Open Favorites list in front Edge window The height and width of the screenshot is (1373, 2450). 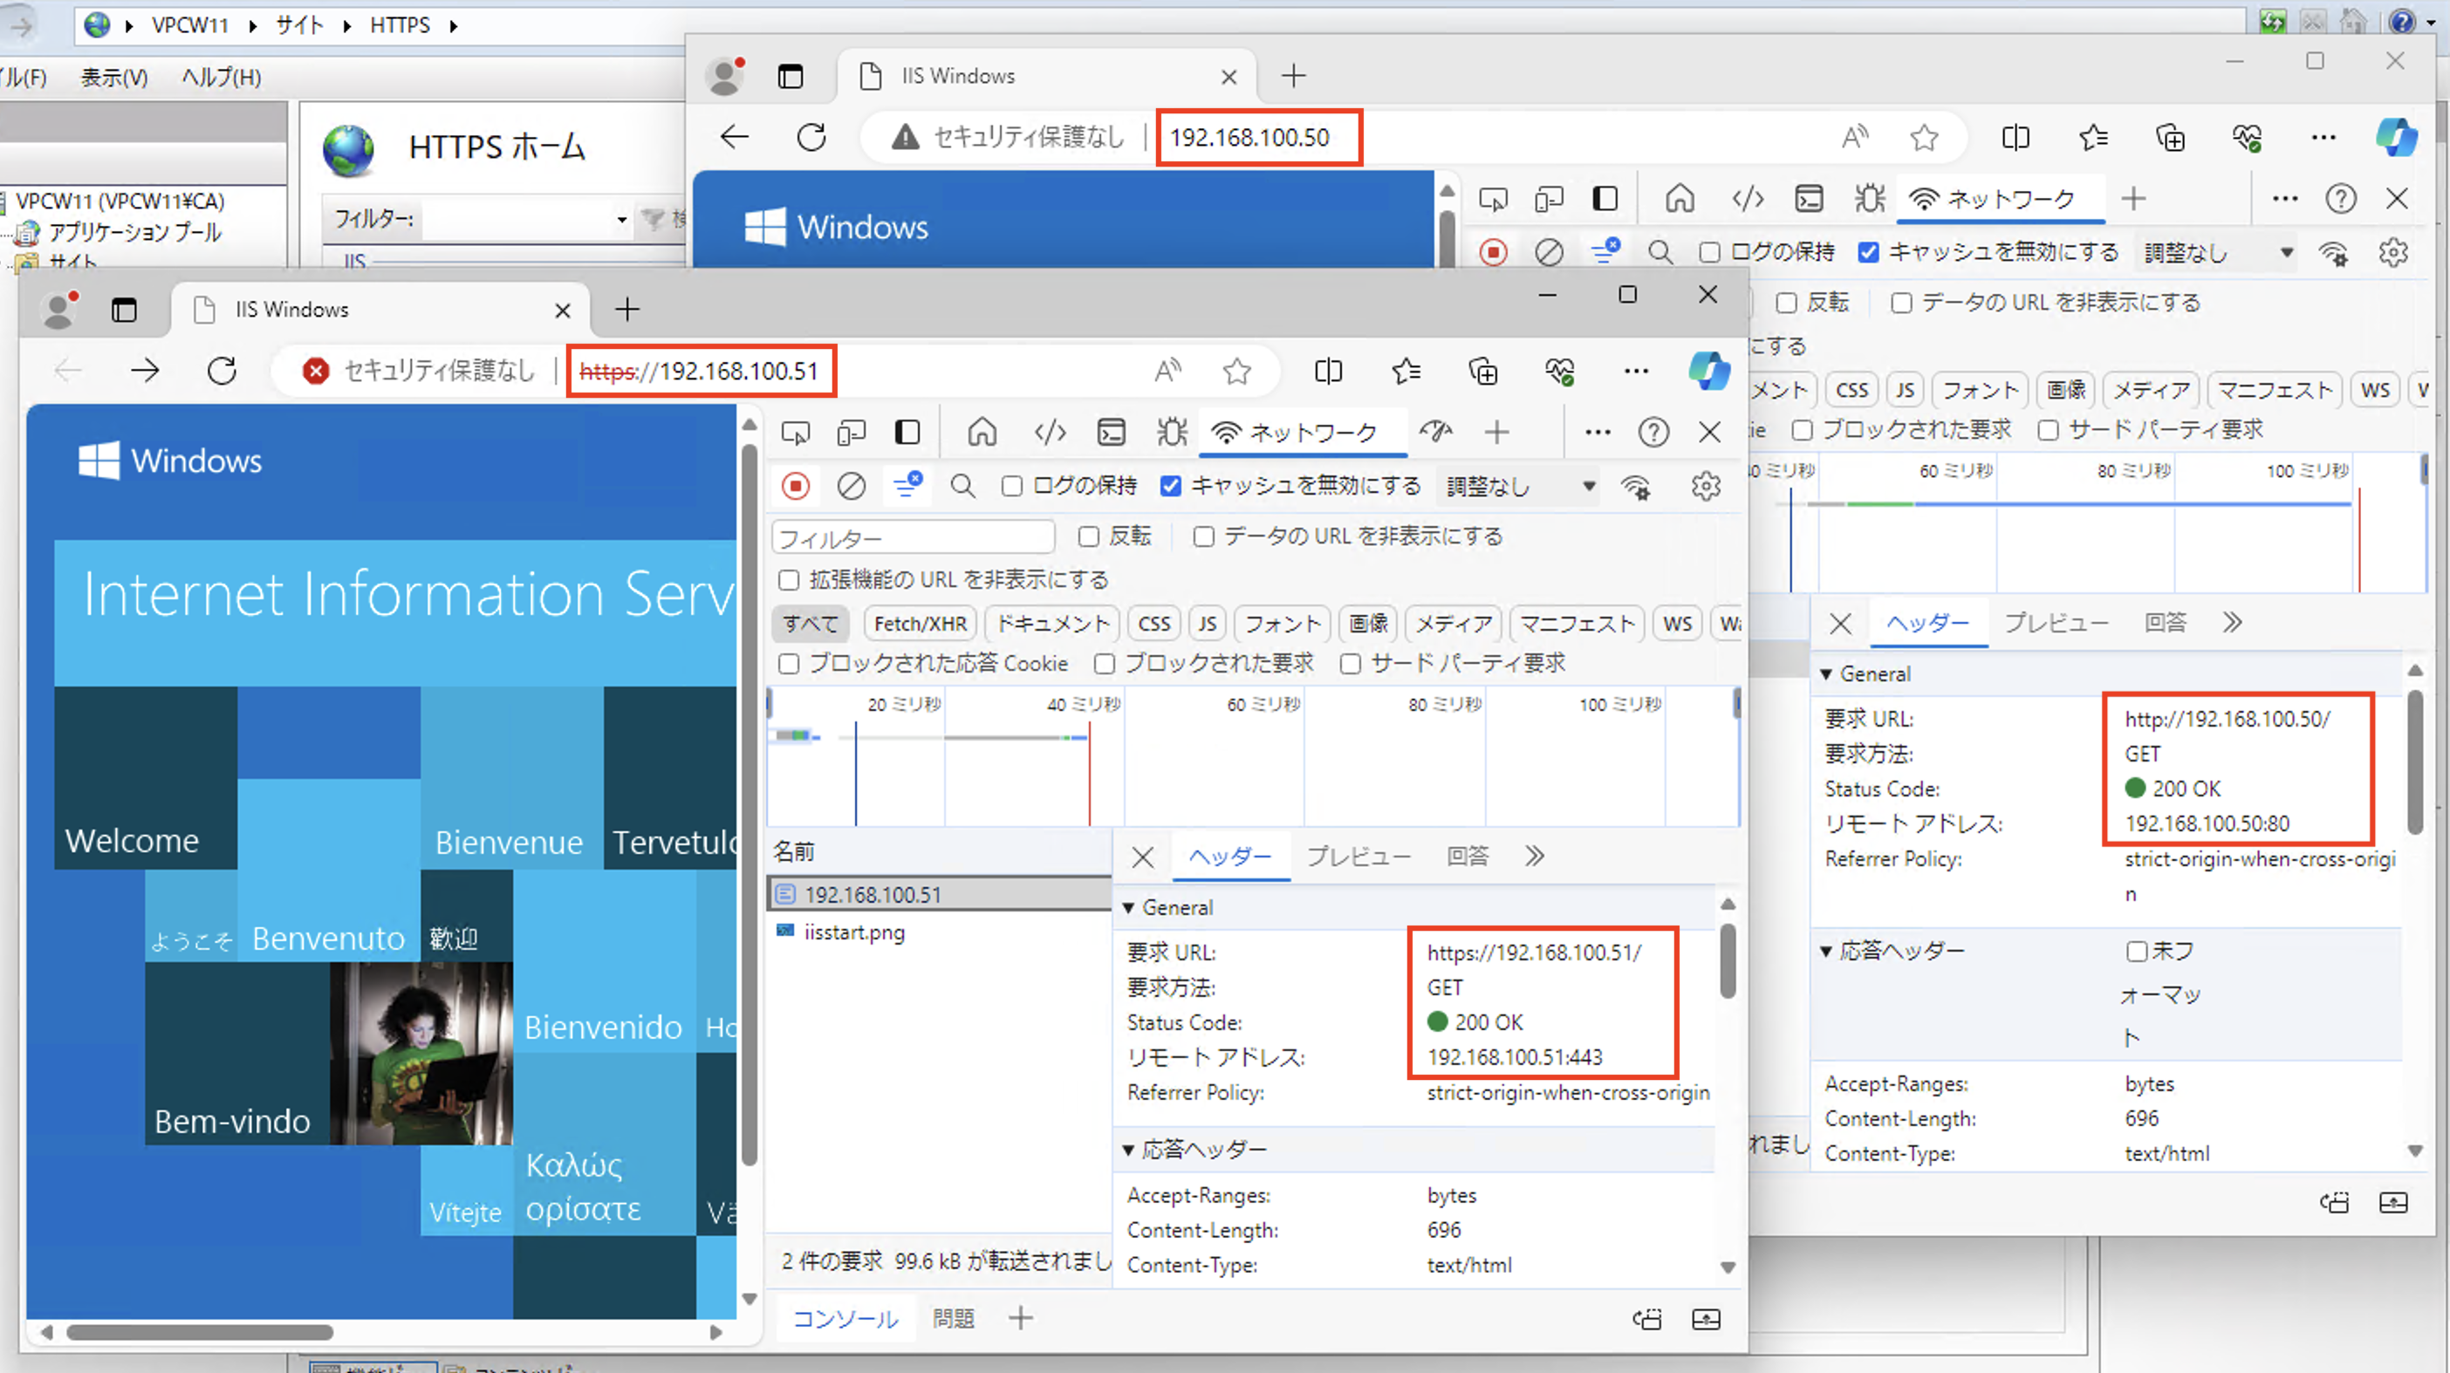coord(1406,370)
